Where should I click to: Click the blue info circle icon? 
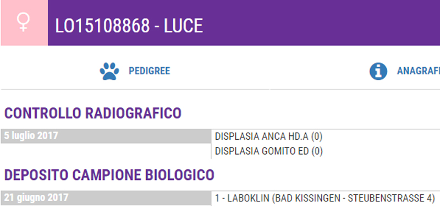[378, 71]
